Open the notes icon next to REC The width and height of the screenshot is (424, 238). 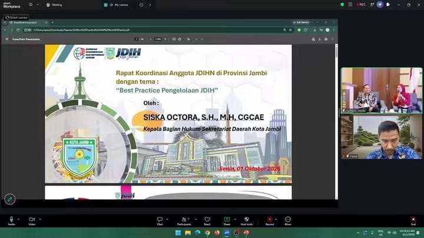(x=350, y=5)
